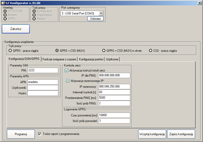Select GPRS - praca ciągła mode
This screenshot has height=142, width=203.
[10, 51]
